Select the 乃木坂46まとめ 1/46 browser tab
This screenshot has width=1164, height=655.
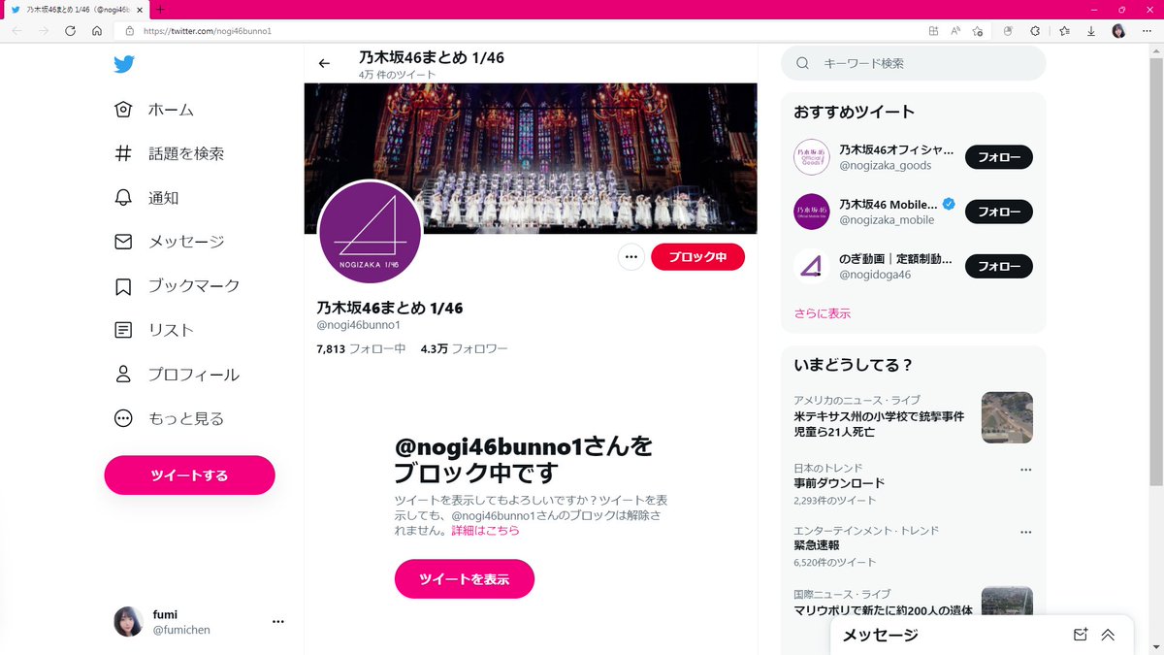76,9
